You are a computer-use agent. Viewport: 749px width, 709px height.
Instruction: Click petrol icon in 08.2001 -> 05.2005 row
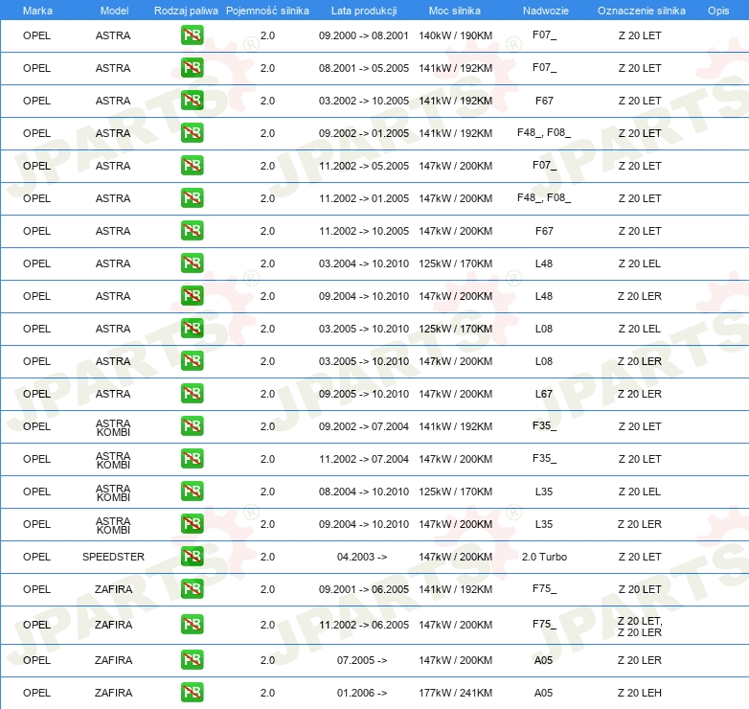pyautogui.click(x=192, y=68)
